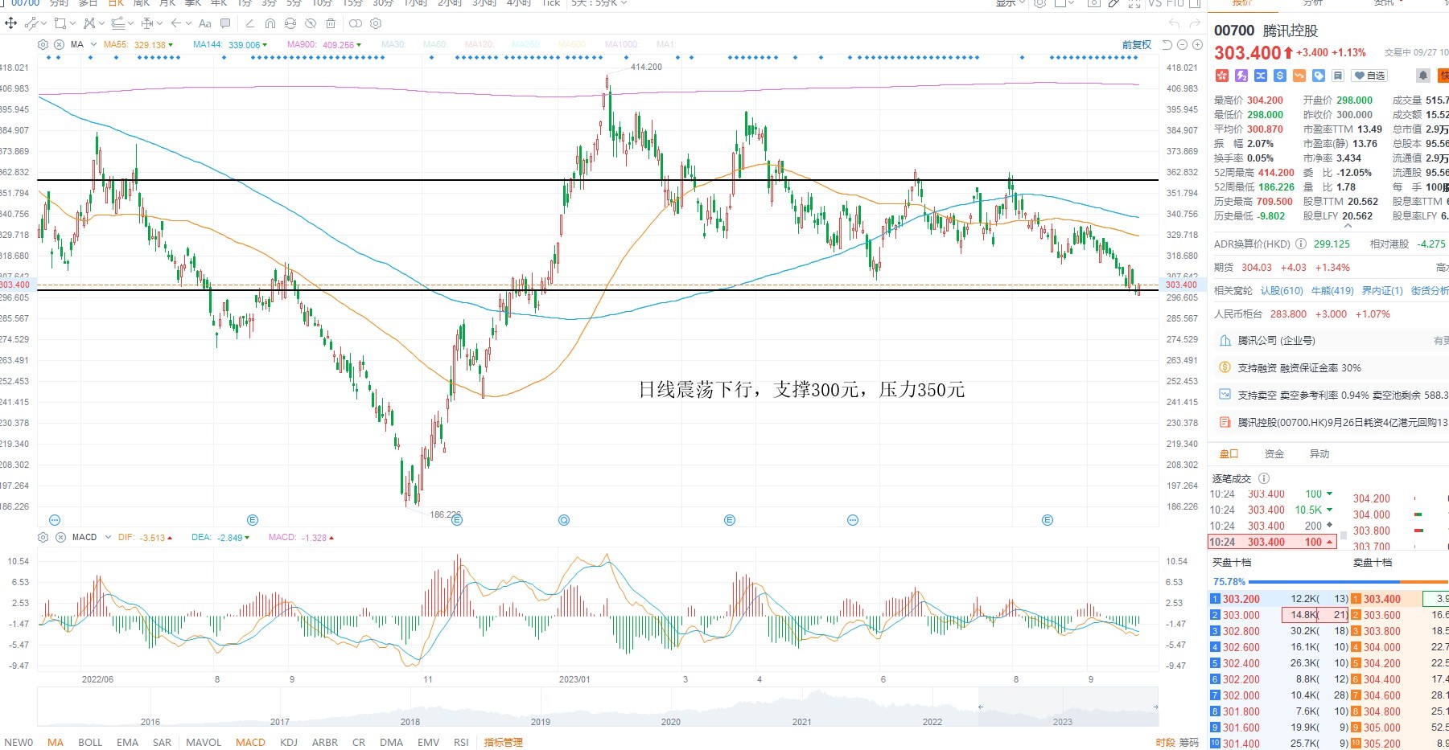Viewport: 1449px width, 750px height.
Task: Switch to the 盘口 tab
Action: point(1229,454)
